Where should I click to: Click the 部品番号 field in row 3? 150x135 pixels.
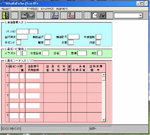pyautogui.click(x=33, y=96)
